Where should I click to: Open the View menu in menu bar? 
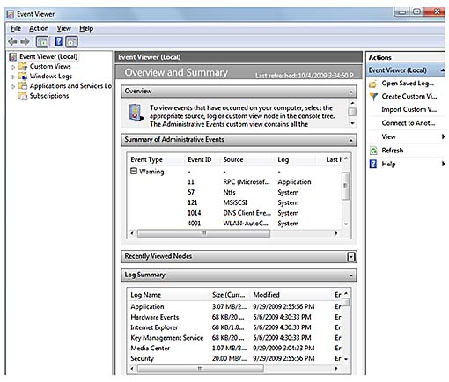pos(63,28)
